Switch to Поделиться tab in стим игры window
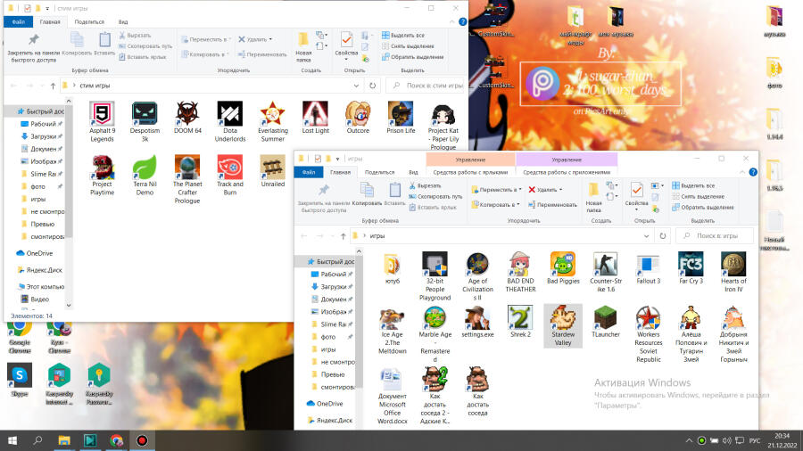The width and height of the screenshot is (803, 451). (x=89, y=22)
